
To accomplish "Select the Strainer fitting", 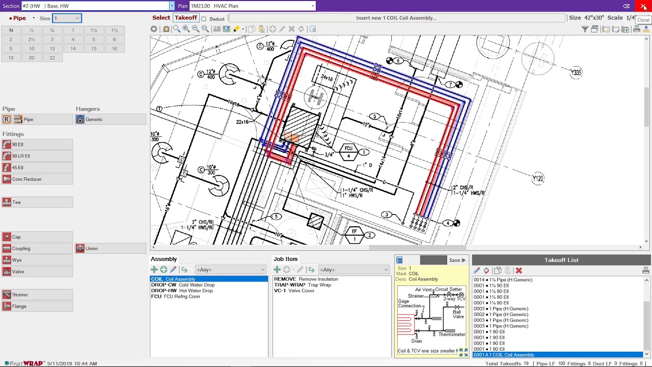I will pos(38,295).
